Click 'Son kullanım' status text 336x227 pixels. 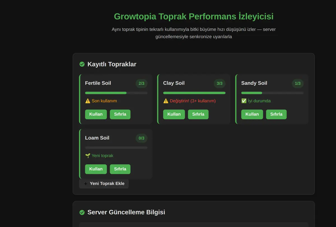[x=104, y=101]
